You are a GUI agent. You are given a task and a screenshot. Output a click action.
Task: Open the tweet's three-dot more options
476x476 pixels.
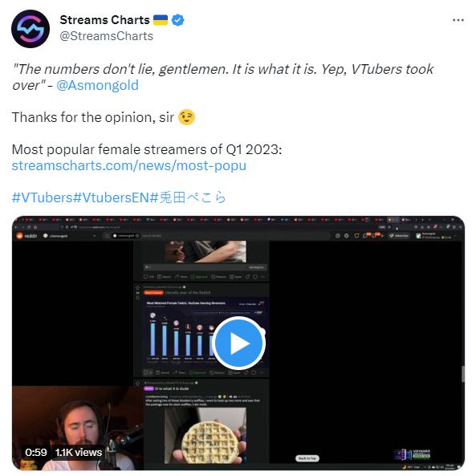458,20
